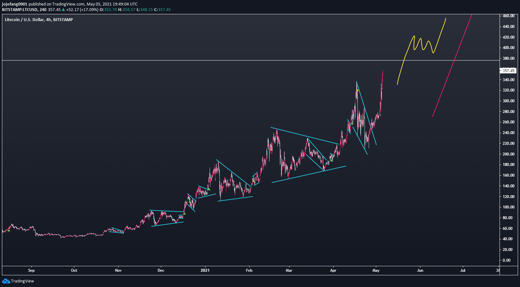Click the 20.00 price axis label
Image resolution: width=520 pixels, height=287 pixels.
tap(508, 250)
